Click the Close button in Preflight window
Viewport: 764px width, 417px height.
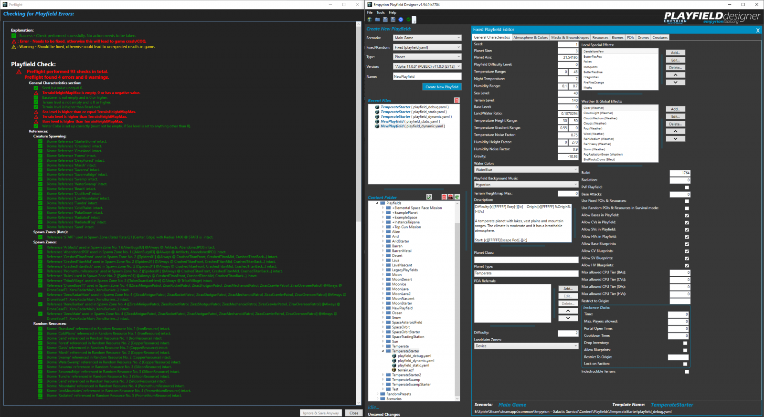click(354, 413)
